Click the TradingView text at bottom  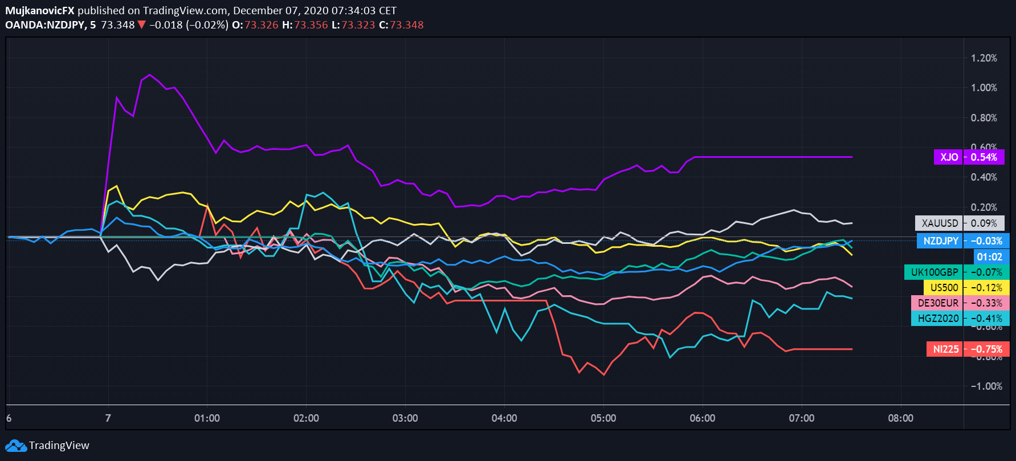pyautogui.click(x=59, y=446)
